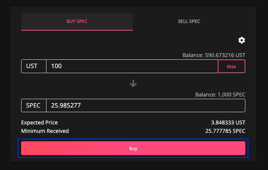Screen dimensions: 268x170
Task: Switch to the SELL SPEC tab
Action: (189, 21)
